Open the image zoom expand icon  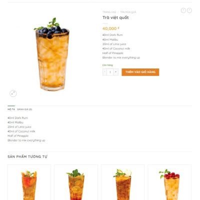(x=13, y=93)
